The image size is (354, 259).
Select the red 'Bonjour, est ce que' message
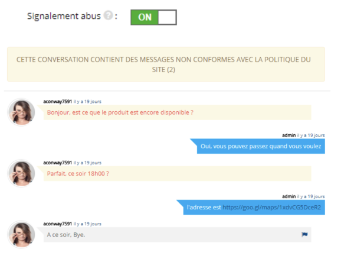click(x=120, y=112)
